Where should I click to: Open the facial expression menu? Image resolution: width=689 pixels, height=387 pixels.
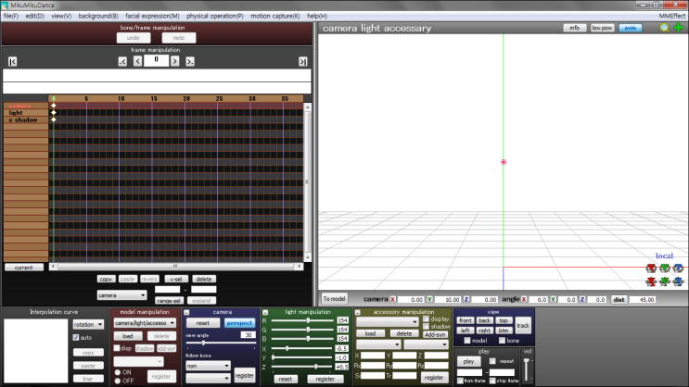152,16
